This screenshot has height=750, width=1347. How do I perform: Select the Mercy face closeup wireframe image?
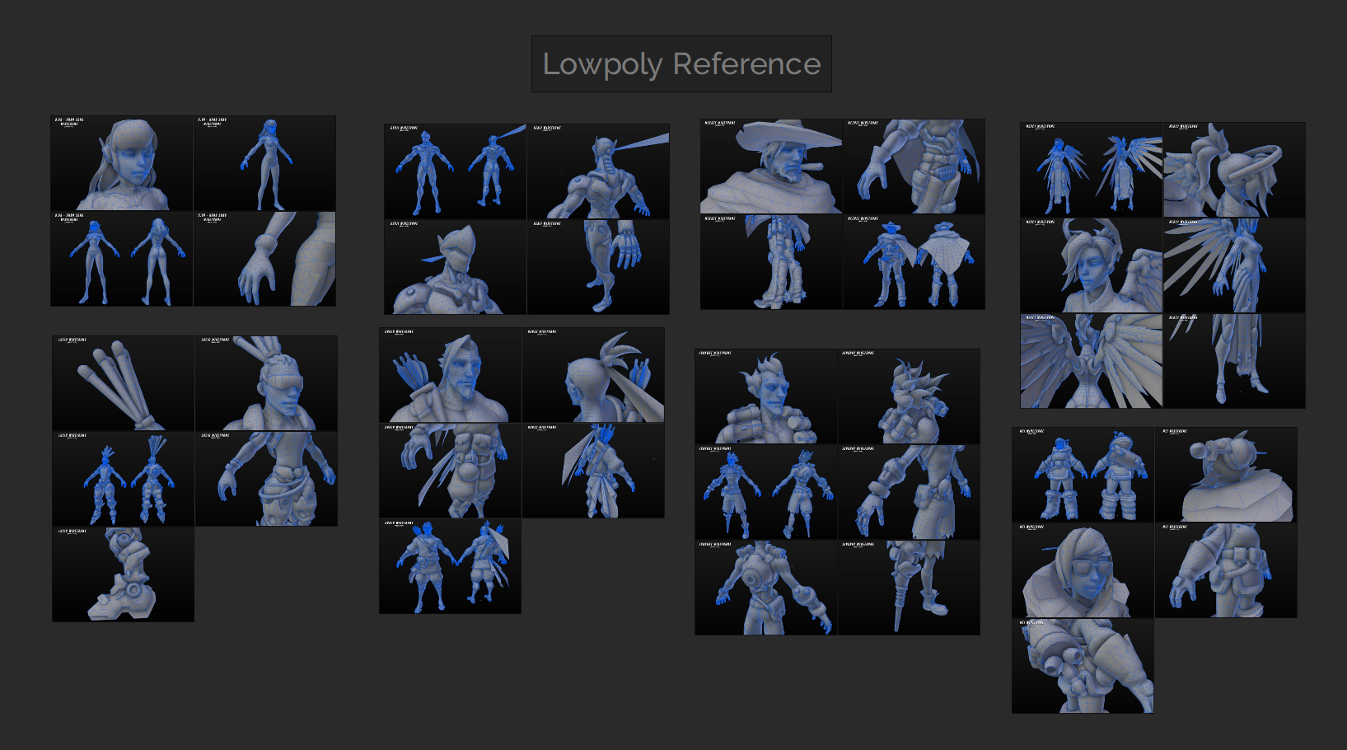[1092, 265]
